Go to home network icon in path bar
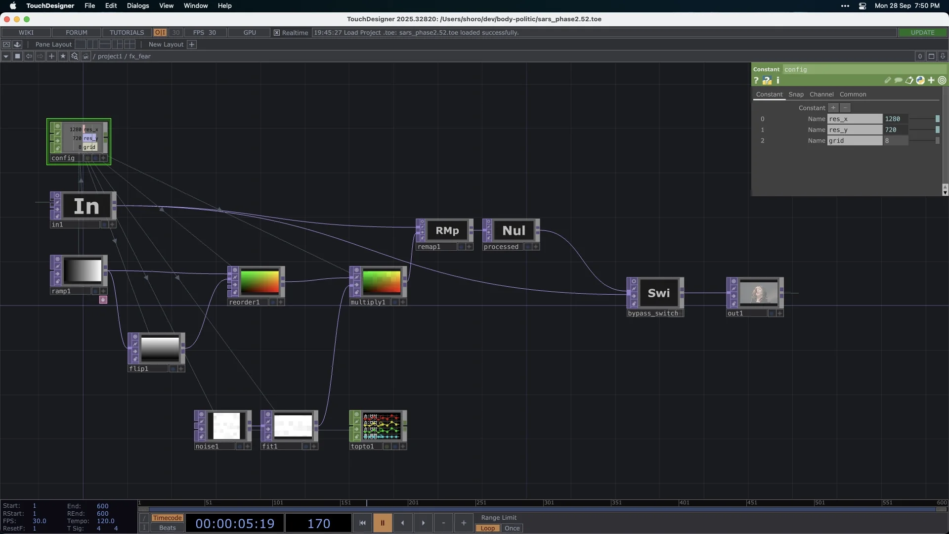Screen dimensions: 949x534 (x=86, y=56)
